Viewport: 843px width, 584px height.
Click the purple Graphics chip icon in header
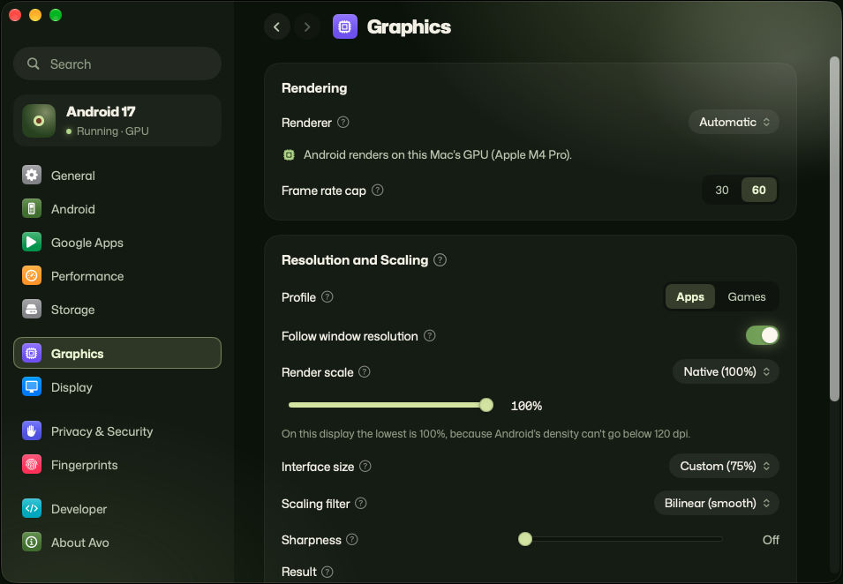pyautogui.click(x=345, y=26)
